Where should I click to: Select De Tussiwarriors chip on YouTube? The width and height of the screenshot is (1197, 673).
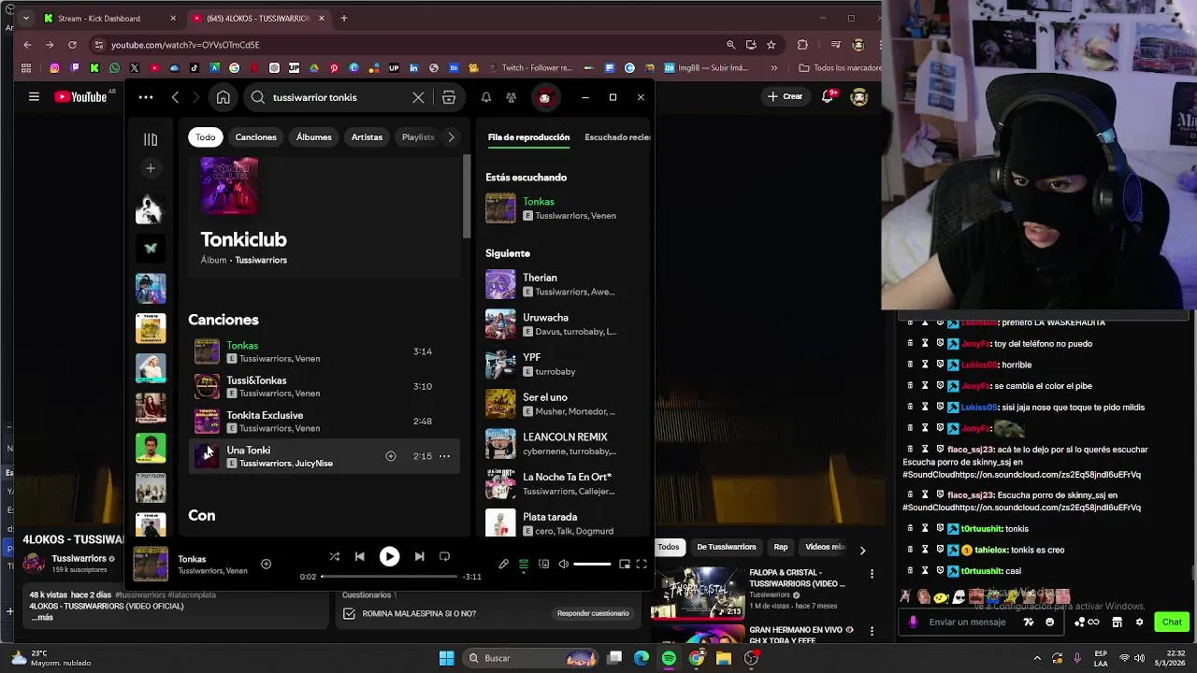pyautogui.click(x=727, y=547)
